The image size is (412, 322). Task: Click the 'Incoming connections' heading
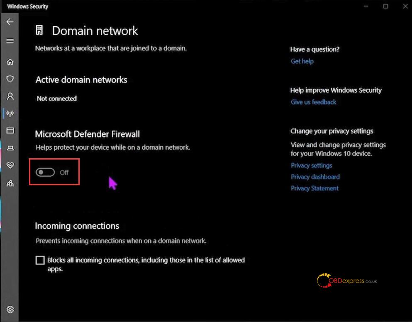pyautogui.click(x=77, y=226)
